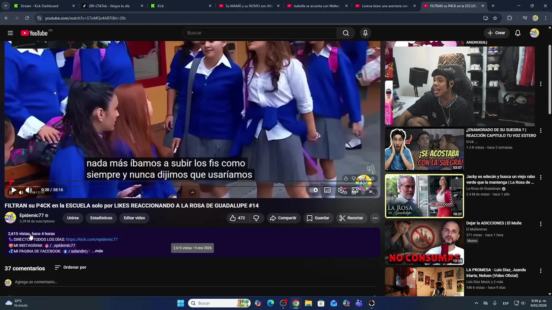Open the Chrome three-dot menu
This screenshot has width=552, height=310.
pyautogui.click(x=545, y=18)
